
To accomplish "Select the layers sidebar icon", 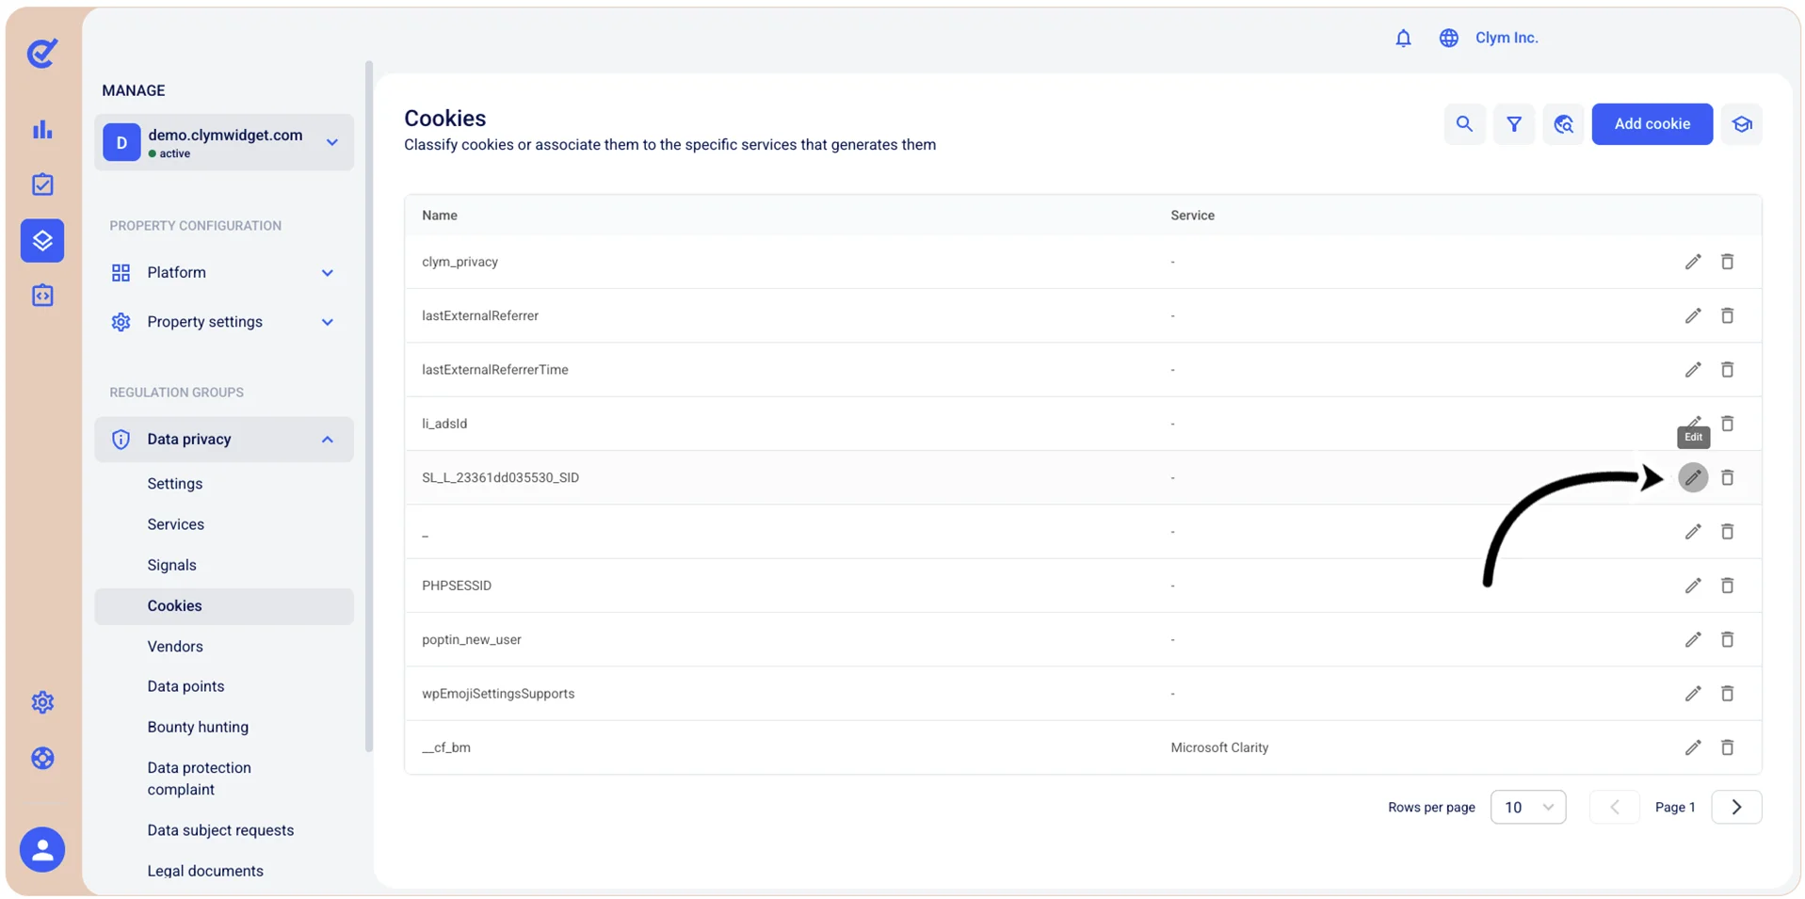I will click(x=42, y=240).
